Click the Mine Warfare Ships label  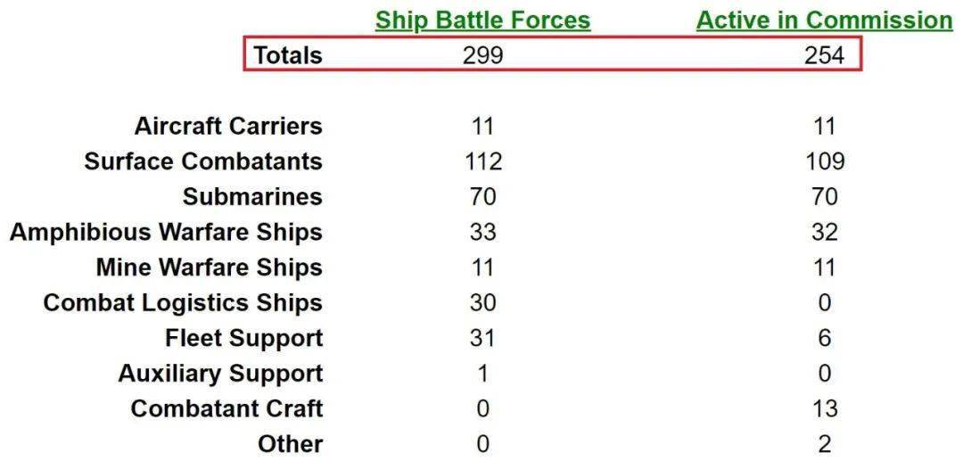[209, 268]
